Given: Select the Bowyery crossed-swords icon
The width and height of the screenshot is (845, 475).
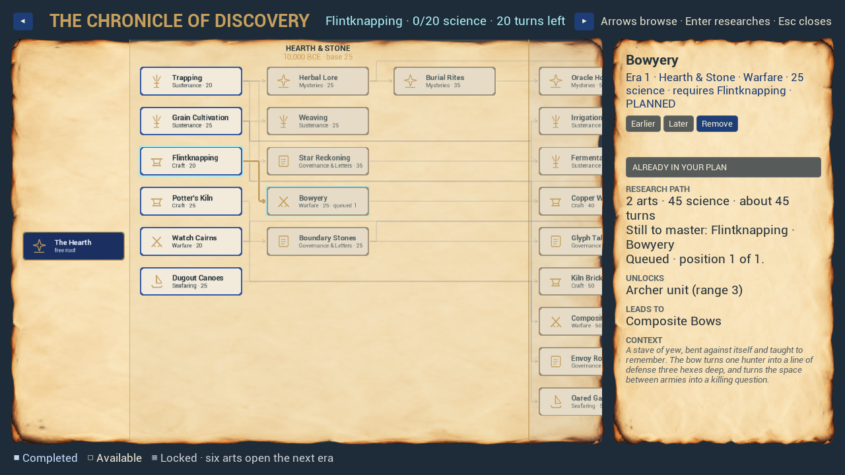Looking at the screenshot, I should point(283,202).
